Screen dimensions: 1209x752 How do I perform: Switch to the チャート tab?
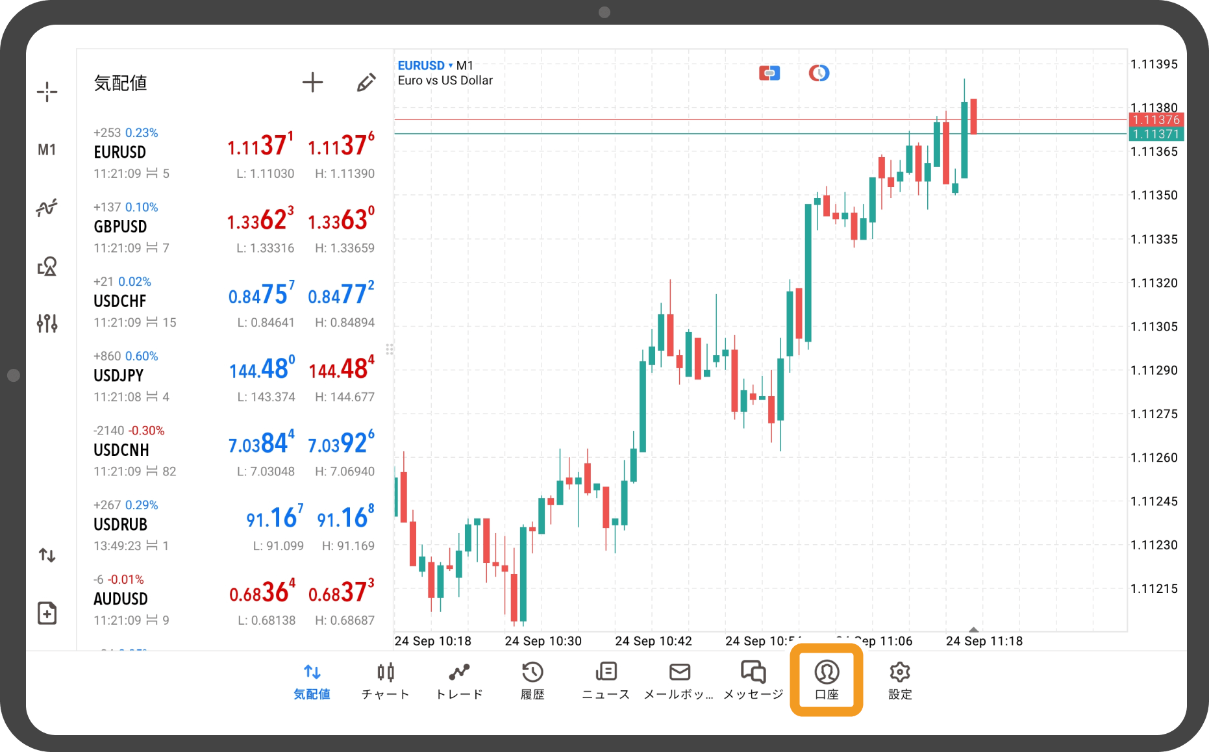[x=386, y=681]
